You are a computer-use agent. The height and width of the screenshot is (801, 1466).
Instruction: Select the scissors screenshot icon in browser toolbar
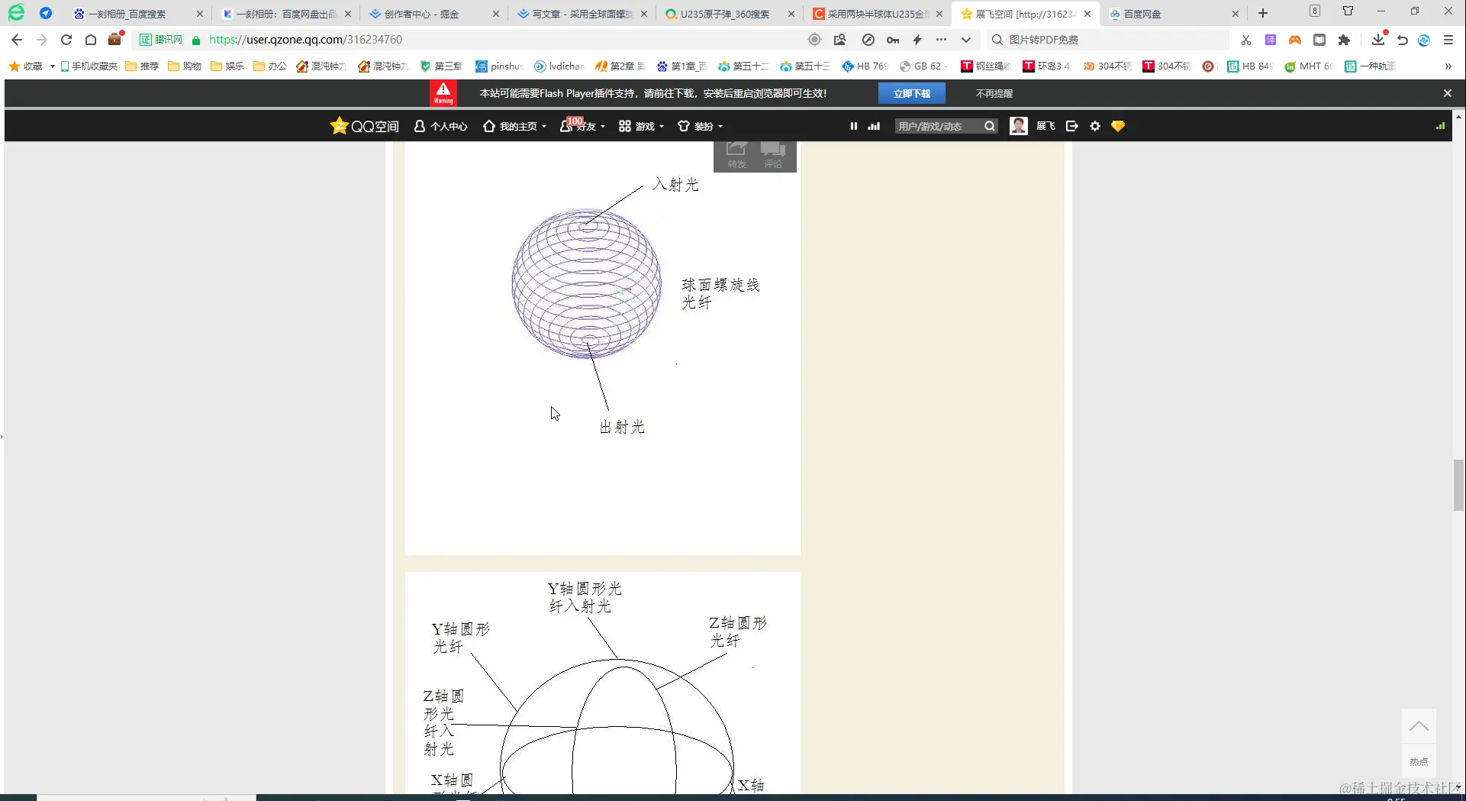point(1245,40)
